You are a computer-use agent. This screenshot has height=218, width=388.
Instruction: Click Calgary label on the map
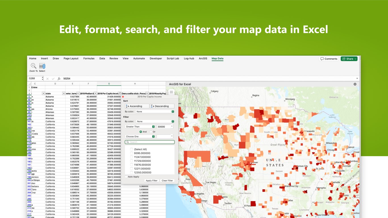tap(214, 91)
